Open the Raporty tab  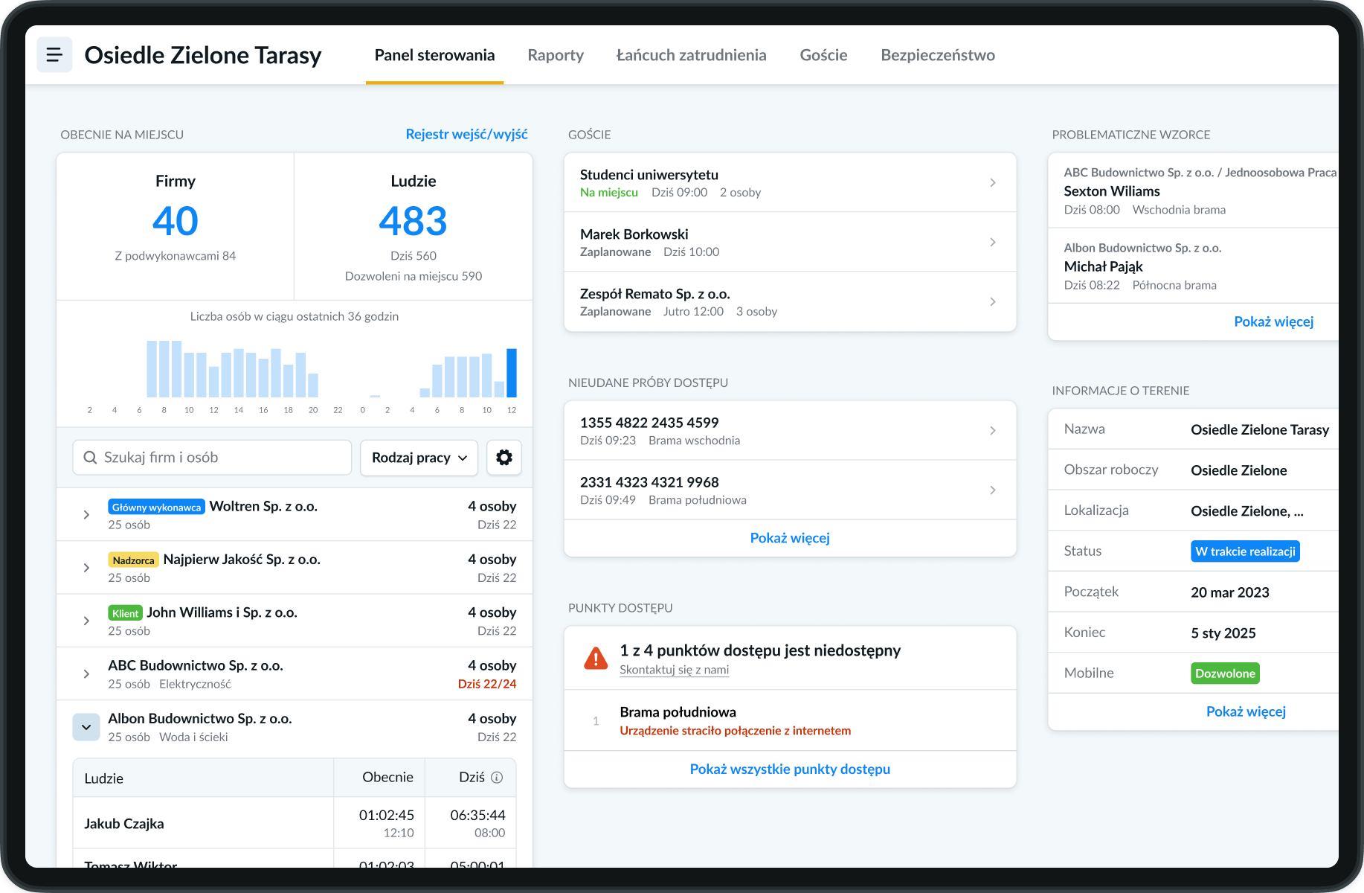[556, 55]
